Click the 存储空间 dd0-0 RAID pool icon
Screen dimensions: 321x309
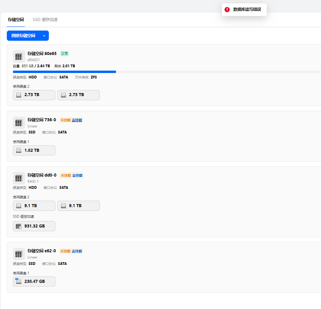click(19, 178)
